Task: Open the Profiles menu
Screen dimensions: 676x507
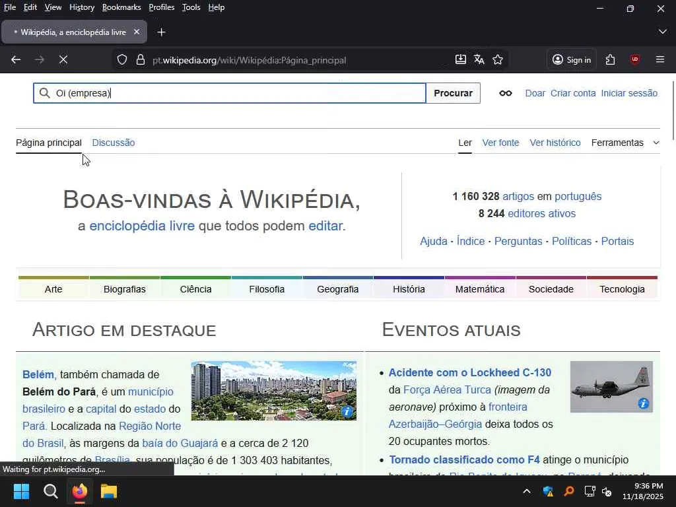Action: click(x=162, y=7)
